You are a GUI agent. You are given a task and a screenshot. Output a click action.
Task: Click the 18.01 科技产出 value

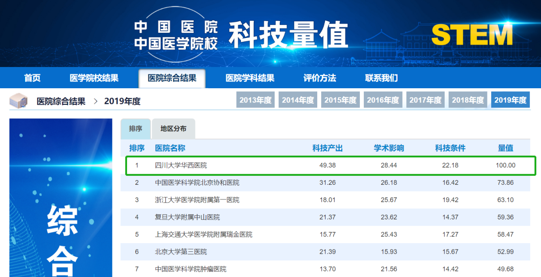[328, 200]
